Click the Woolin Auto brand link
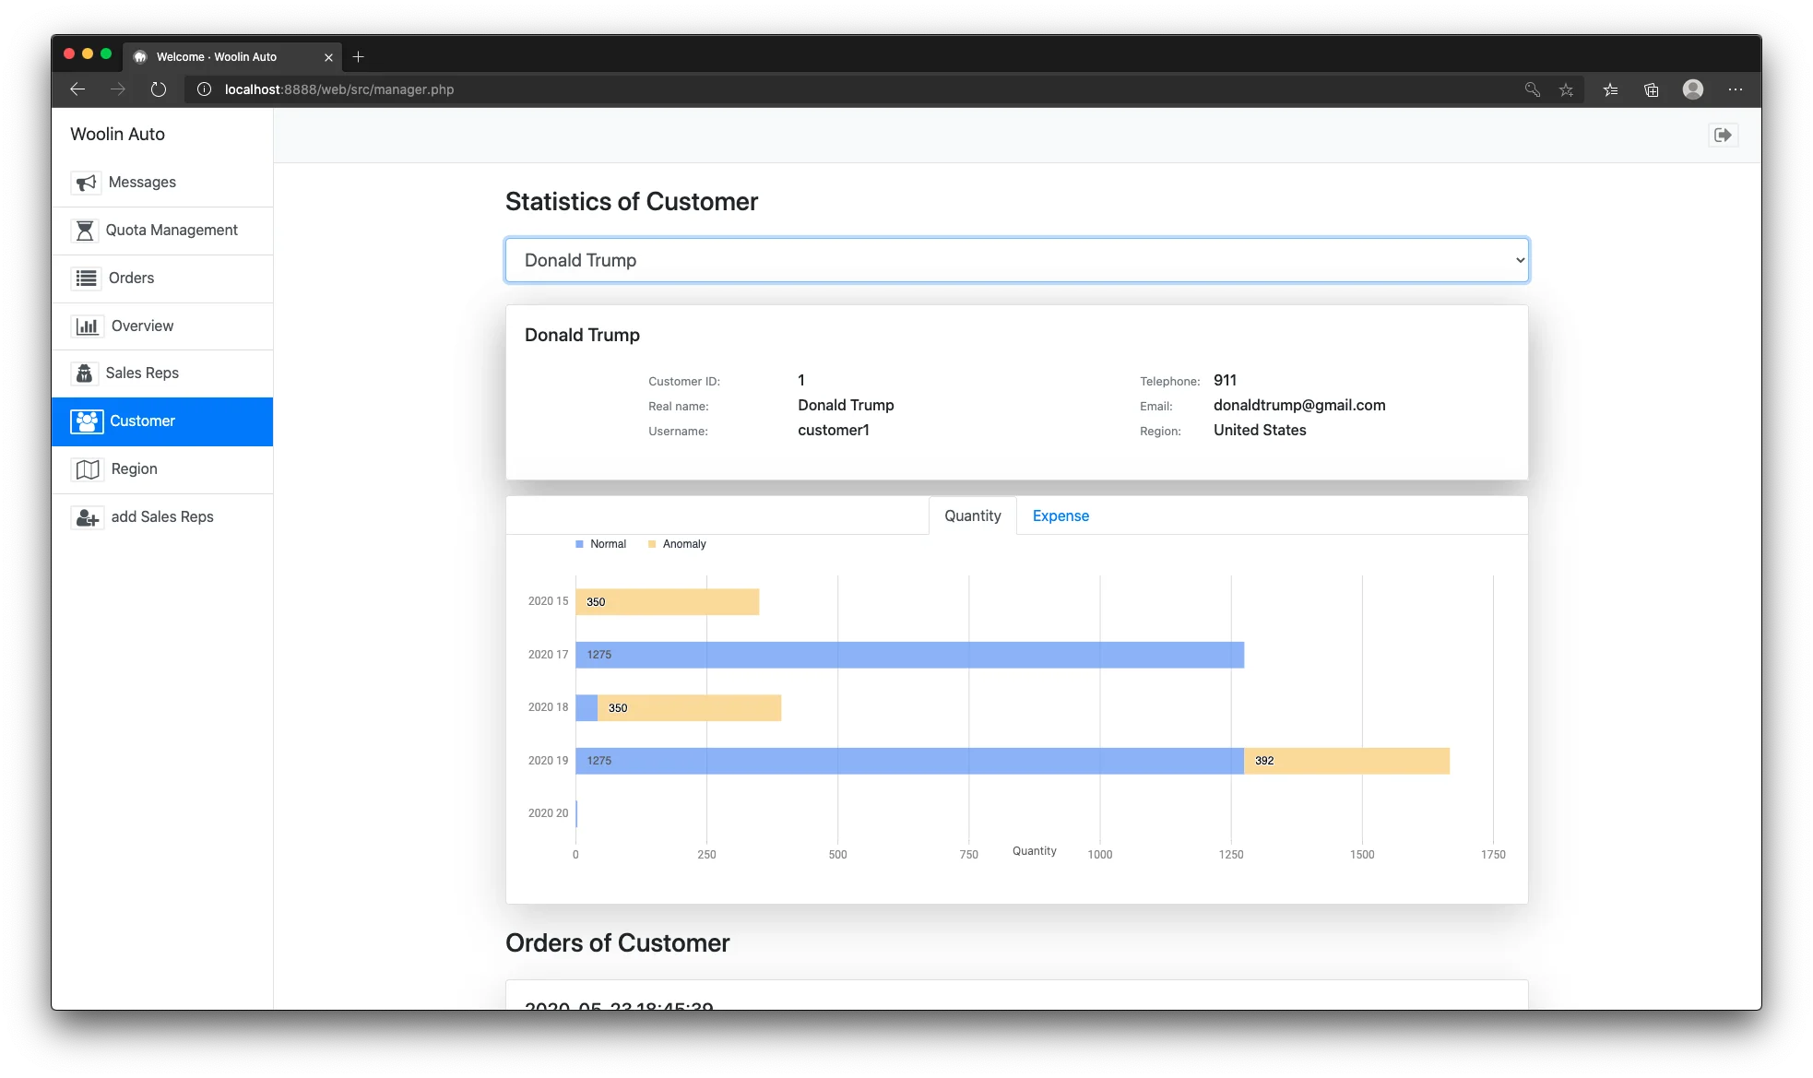Image resolution: width=1813 pixels, height=1078 pixels. click(118, 135)
